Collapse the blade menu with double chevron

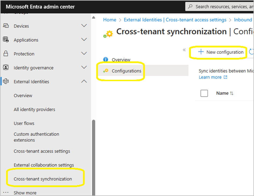[184, 50]
